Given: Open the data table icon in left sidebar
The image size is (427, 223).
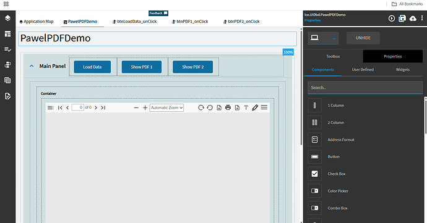Looking at the screenshot, I should [7, 80].
